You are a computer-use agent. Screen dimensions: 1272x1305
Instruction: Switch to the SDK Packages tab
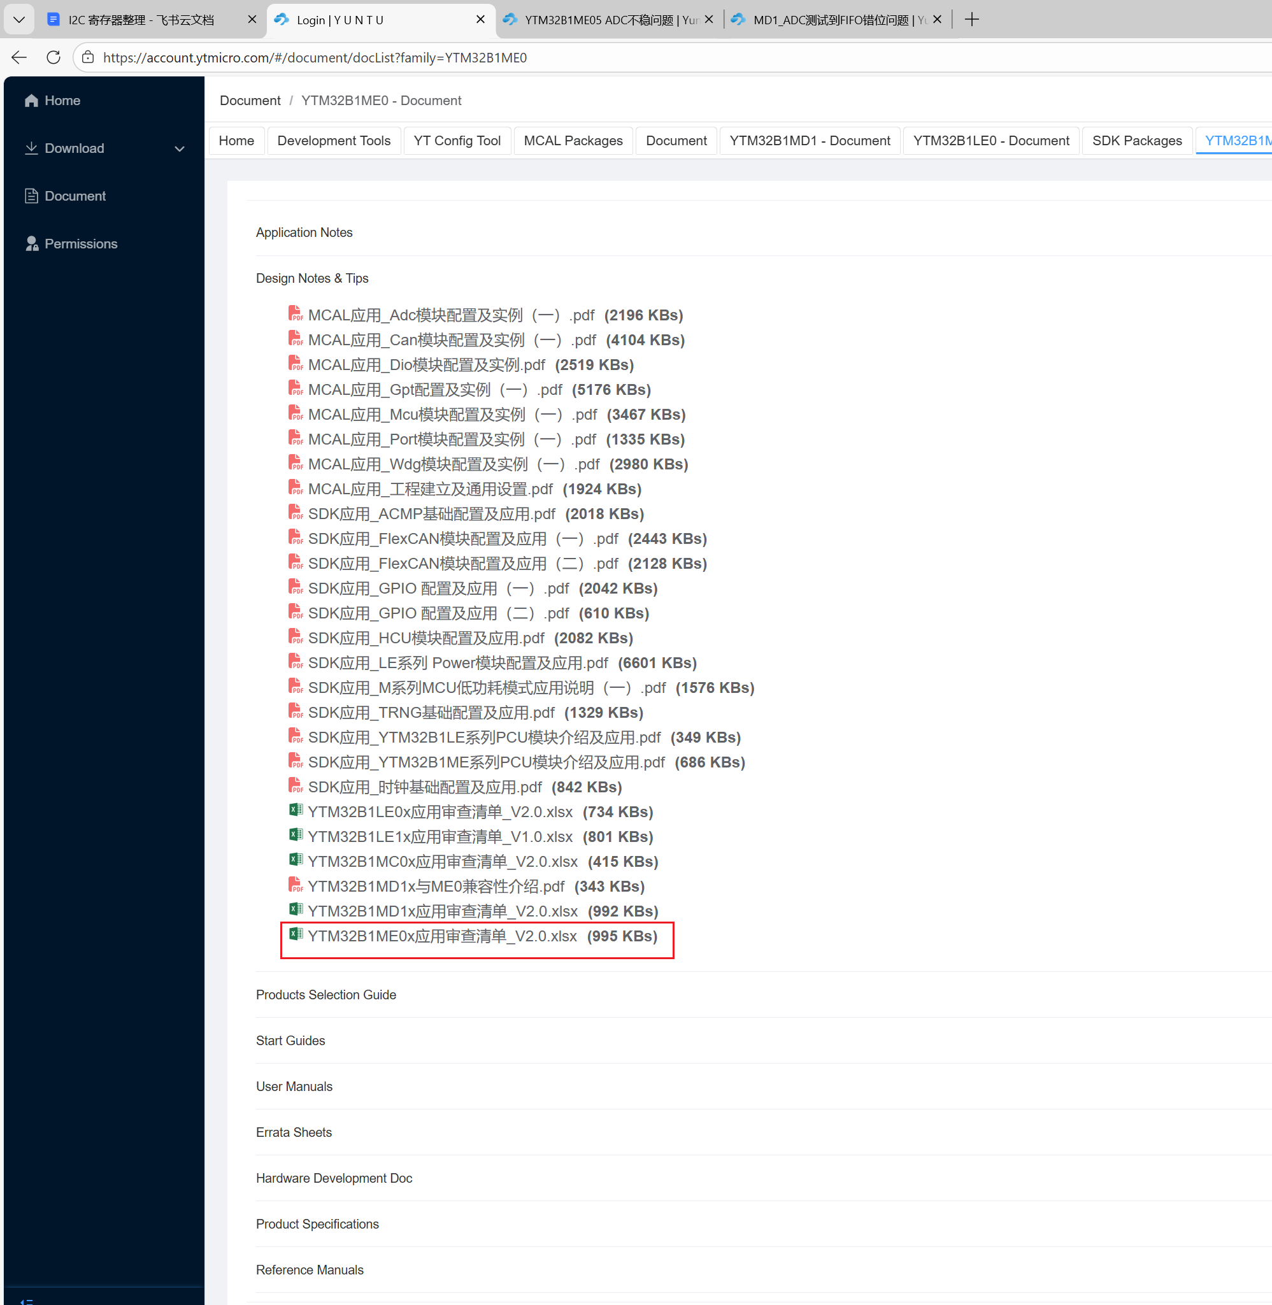coord(1136,141)
